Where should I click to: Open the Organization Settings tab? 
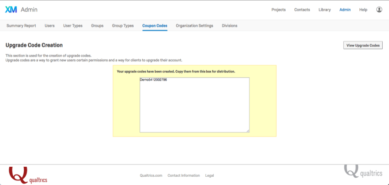[194, 26]
